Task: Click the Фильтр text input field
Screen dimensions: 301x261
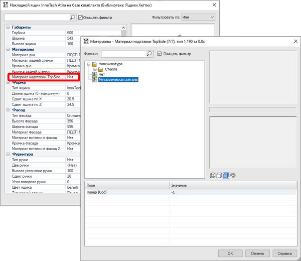Action: click(124, 54)
